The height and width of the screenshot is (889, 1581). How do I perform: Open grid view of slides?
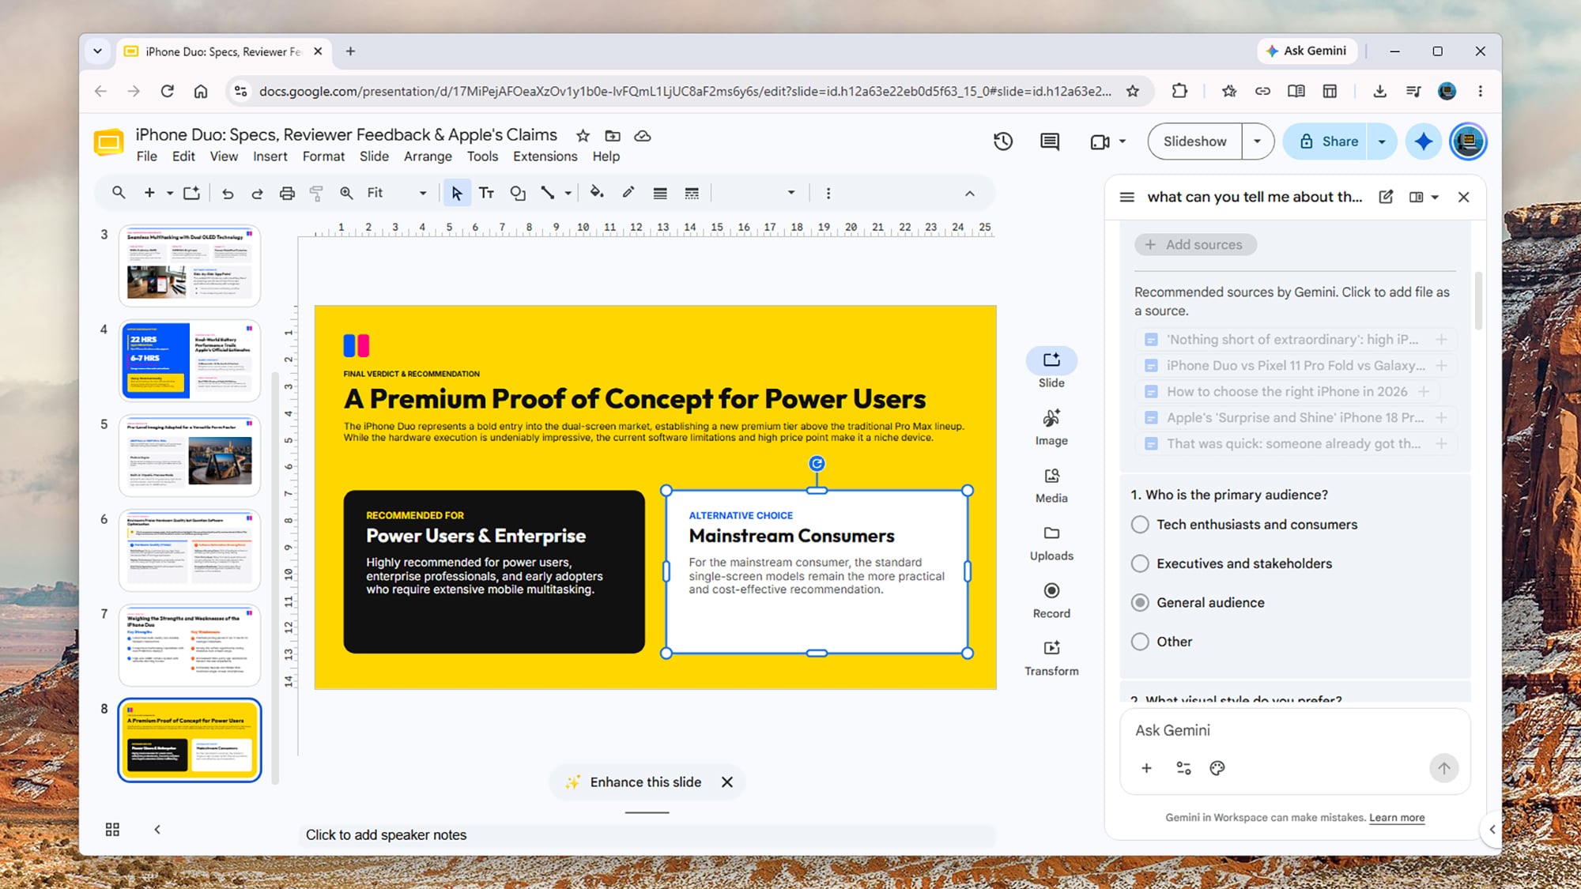[x=112, y=829]
